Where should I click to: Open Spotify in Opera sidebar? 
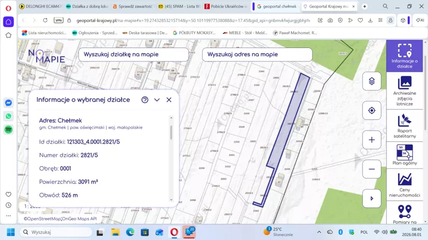9,129
